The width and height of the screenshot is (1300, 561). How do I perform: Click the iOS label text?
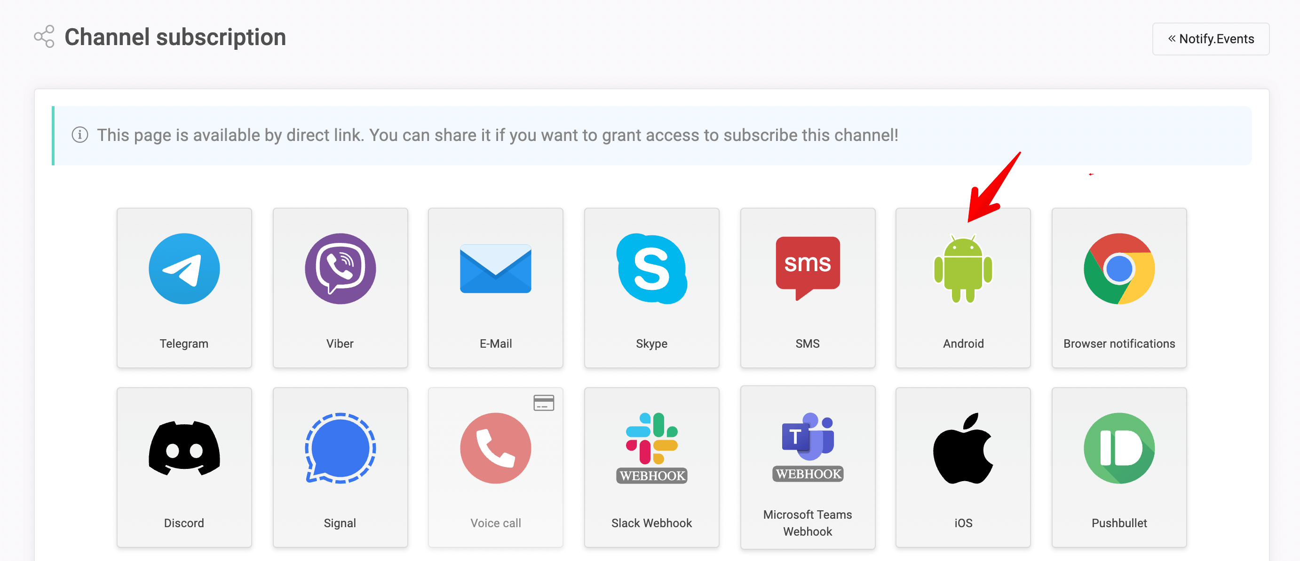(963, 523)
